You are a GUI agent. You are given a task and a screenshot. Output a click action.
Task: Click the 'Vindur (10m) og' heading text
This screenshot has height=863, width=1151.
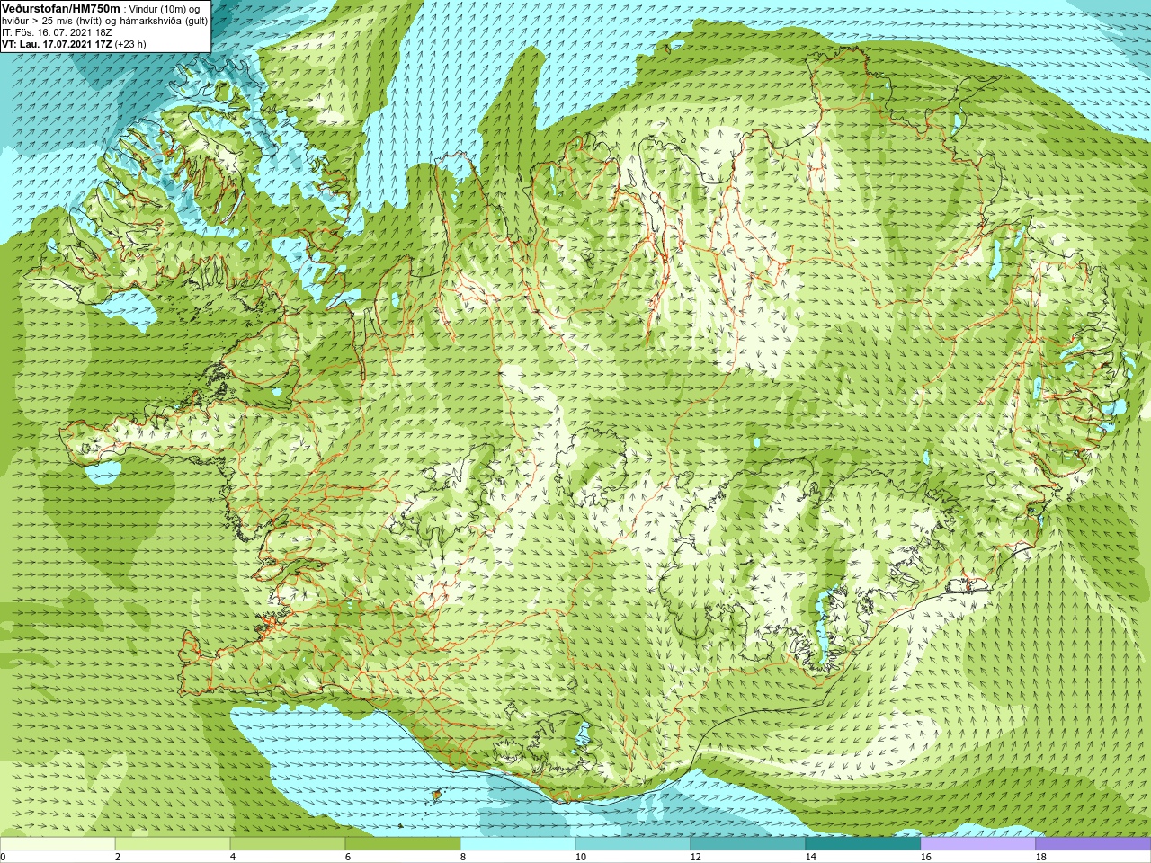[x=165, y=9]
